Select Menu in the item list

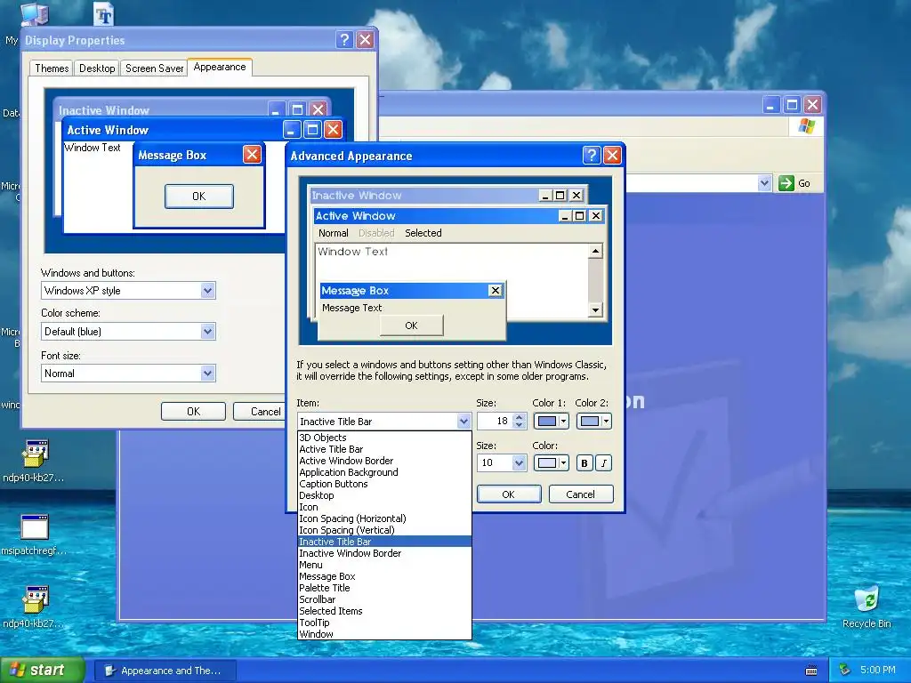pos(384,565)
